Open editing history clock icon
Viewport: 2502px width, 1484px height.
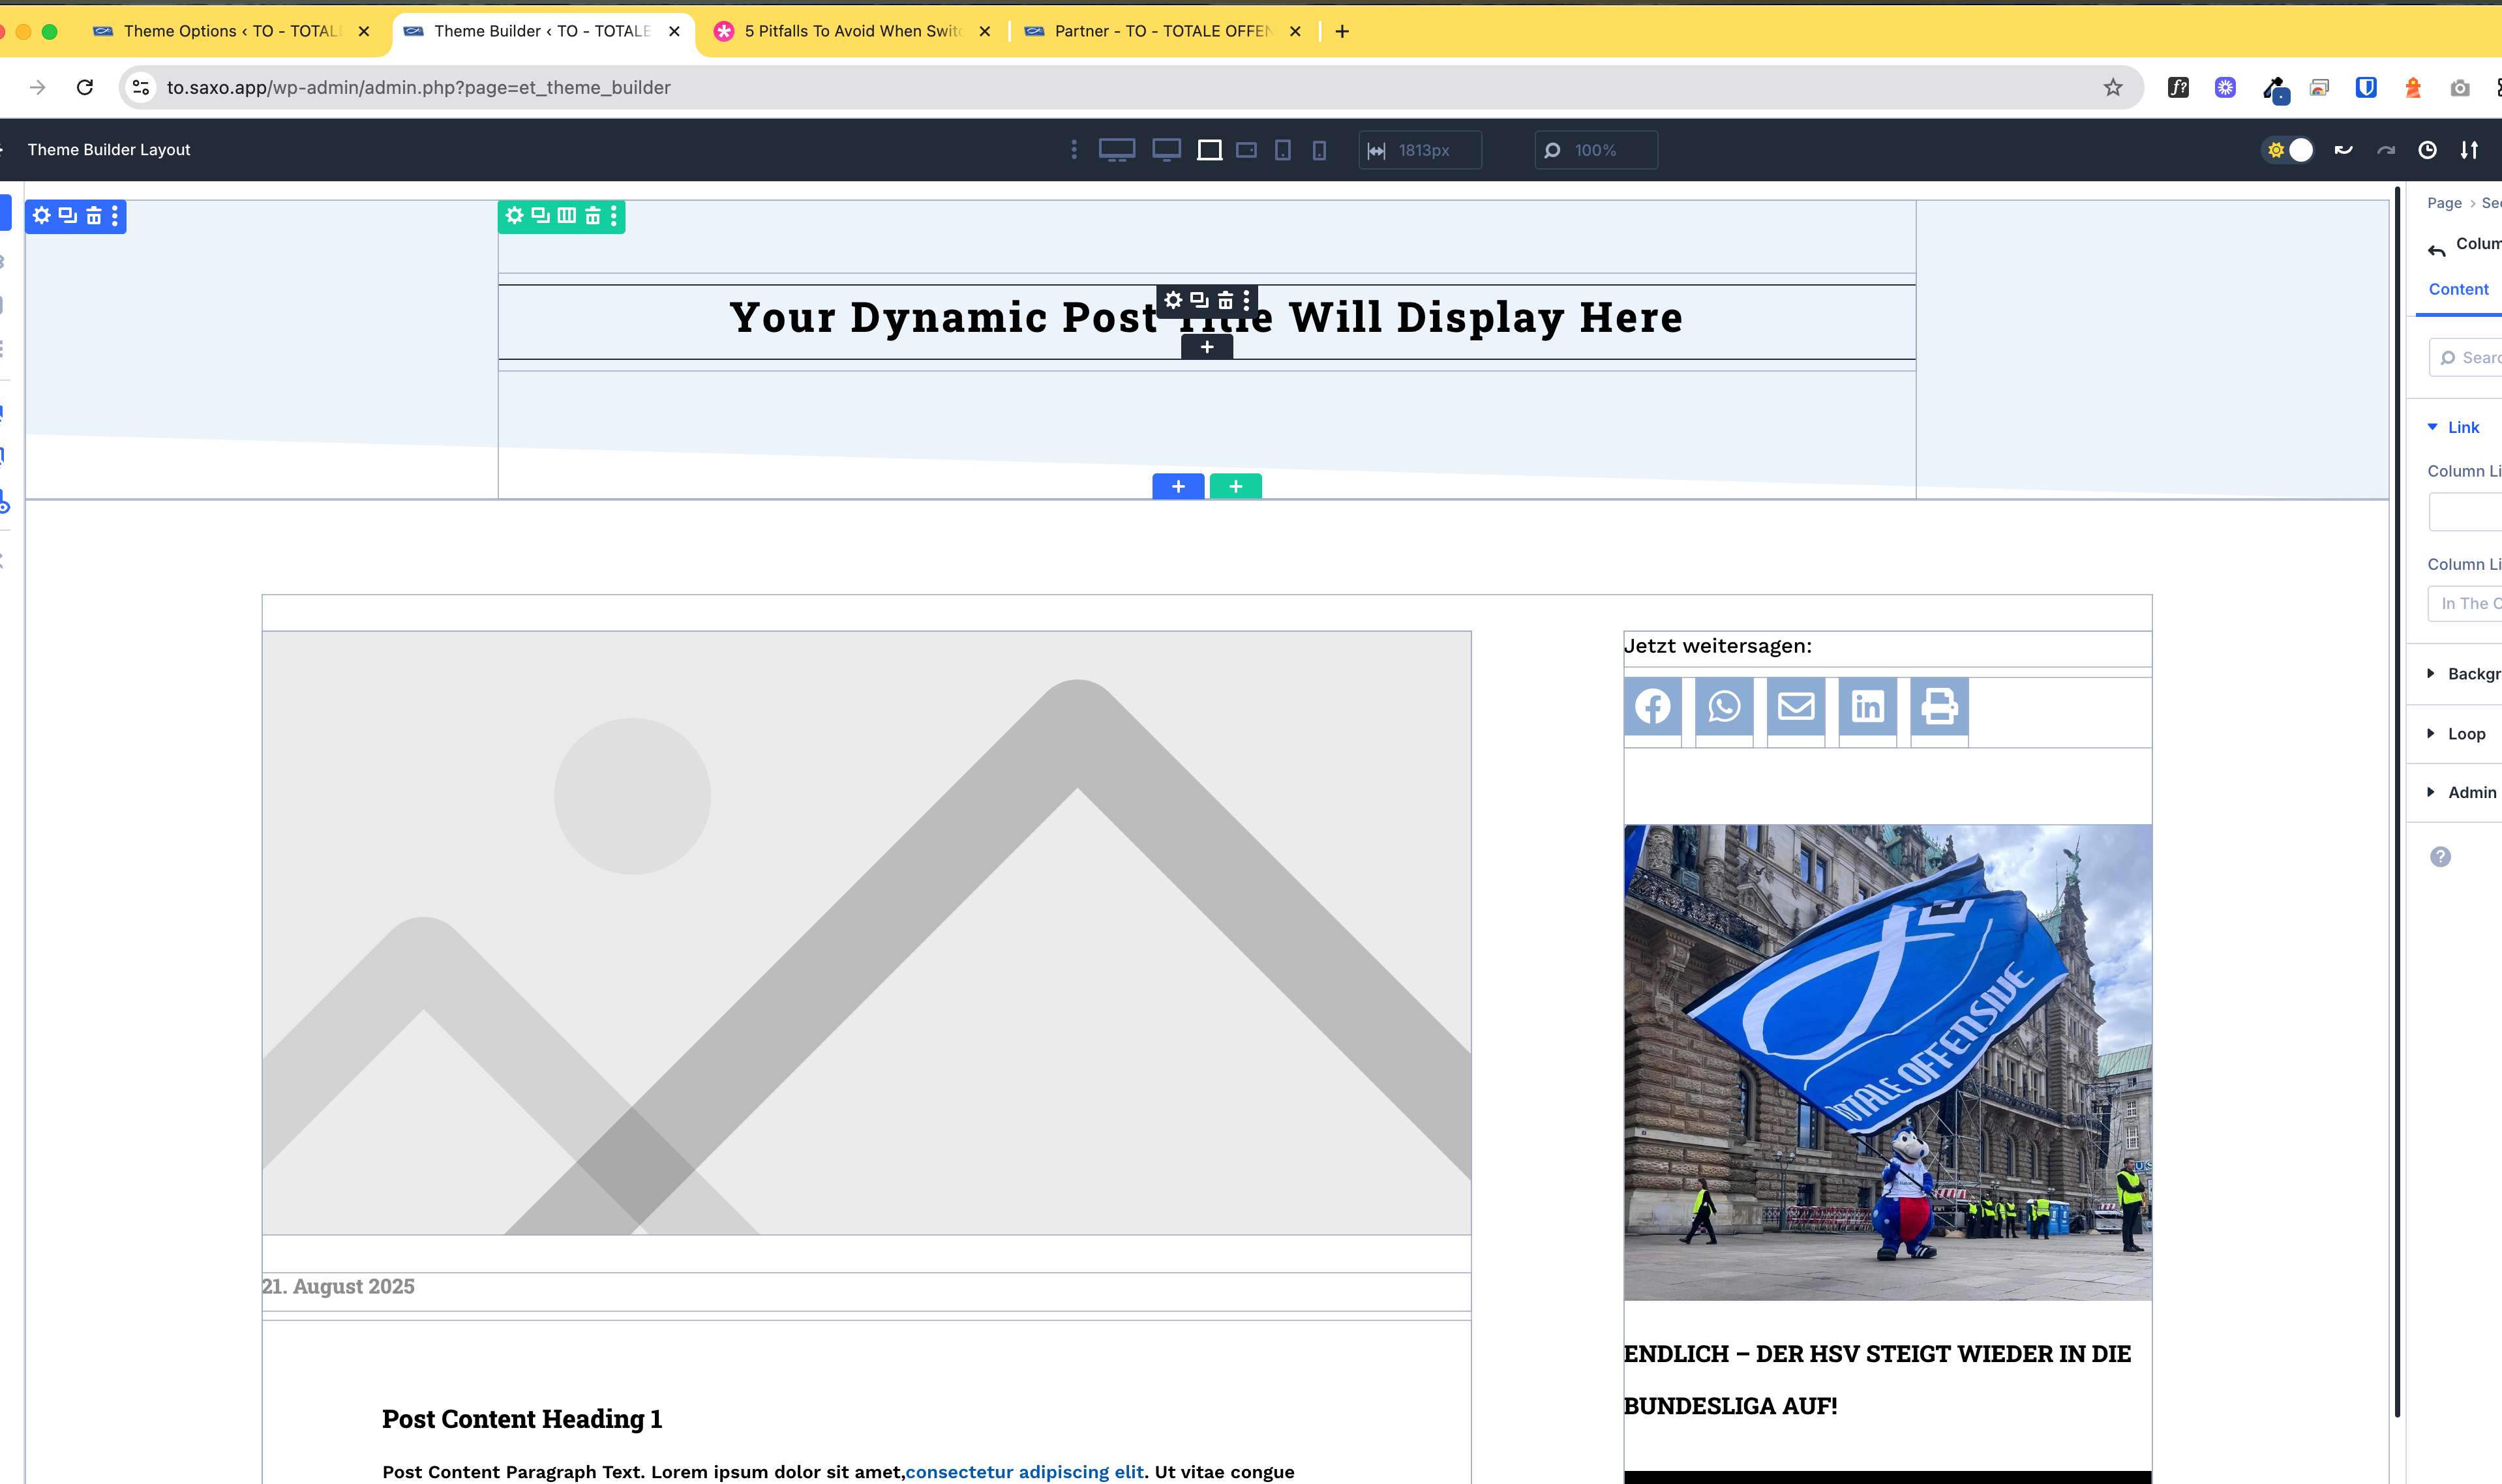[2427, 150]
